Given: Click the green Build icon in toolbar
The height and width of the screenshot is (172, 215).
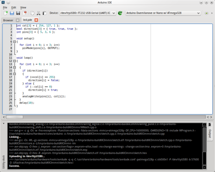Looking at the screenshot, I should point(206,13).
